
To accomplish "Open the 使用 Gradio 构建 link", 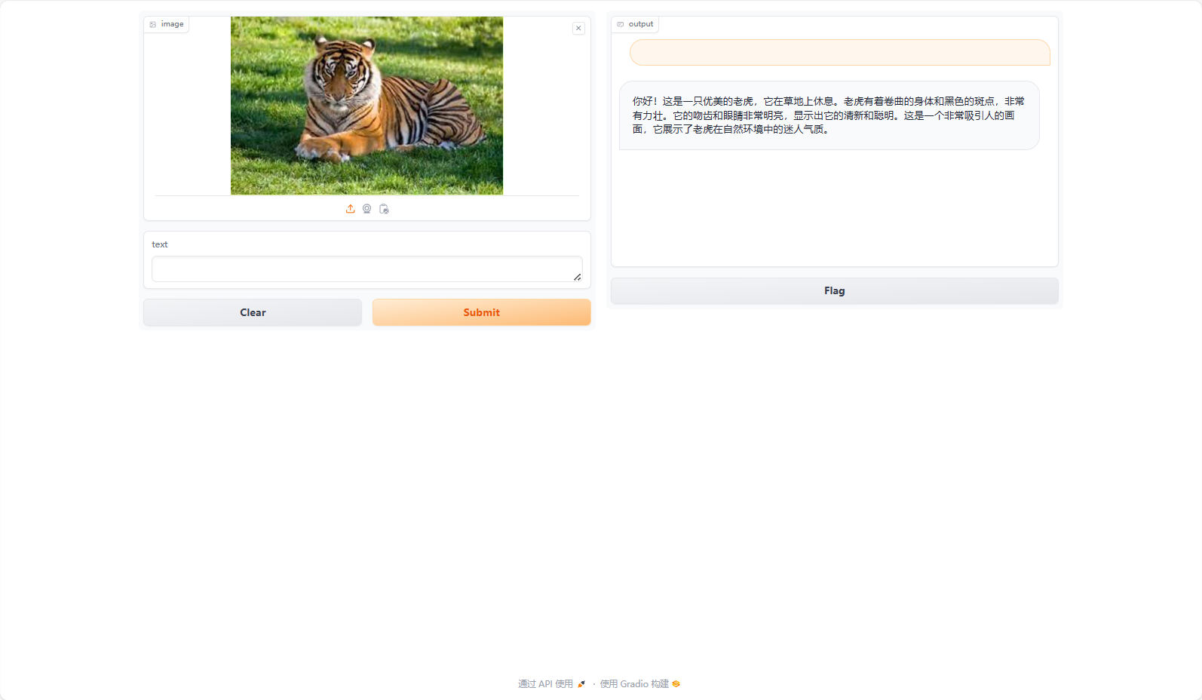I will (634, 684).
